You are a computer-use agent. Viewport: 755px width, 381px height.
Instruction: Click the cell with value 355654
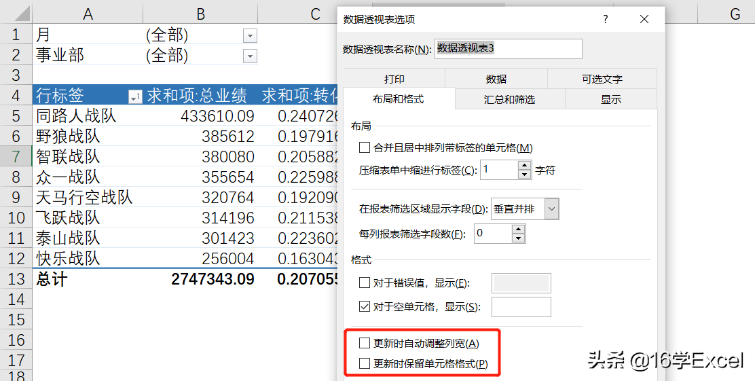200,177
